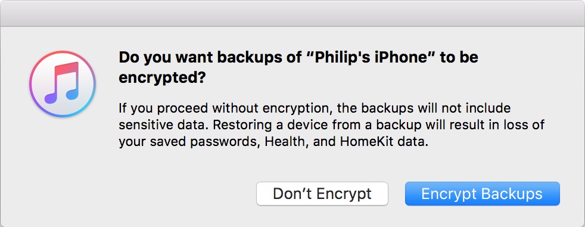Choose Don't Encrypt

point(322,194)
